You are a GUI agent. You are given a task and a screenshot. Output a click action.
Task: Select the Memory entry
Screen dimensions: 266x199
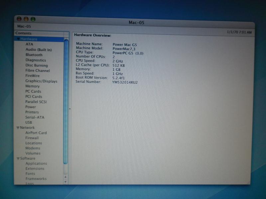pos(32,86)
